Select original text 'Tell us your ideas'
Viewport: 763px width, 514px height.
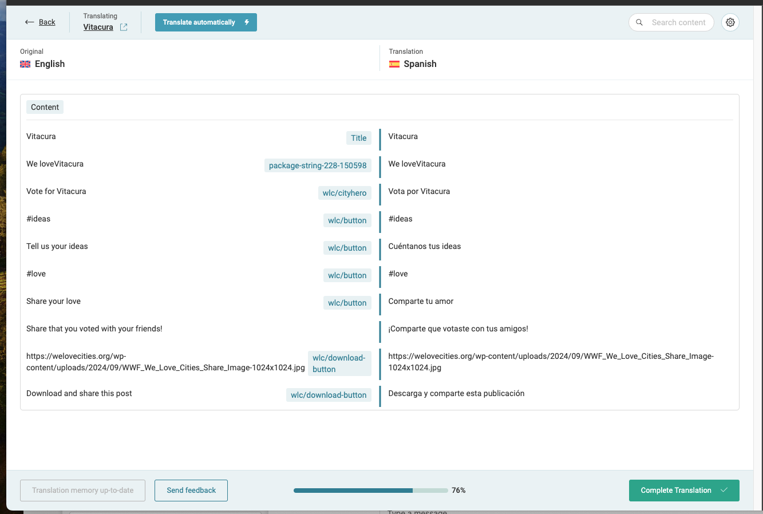[57, 246]
